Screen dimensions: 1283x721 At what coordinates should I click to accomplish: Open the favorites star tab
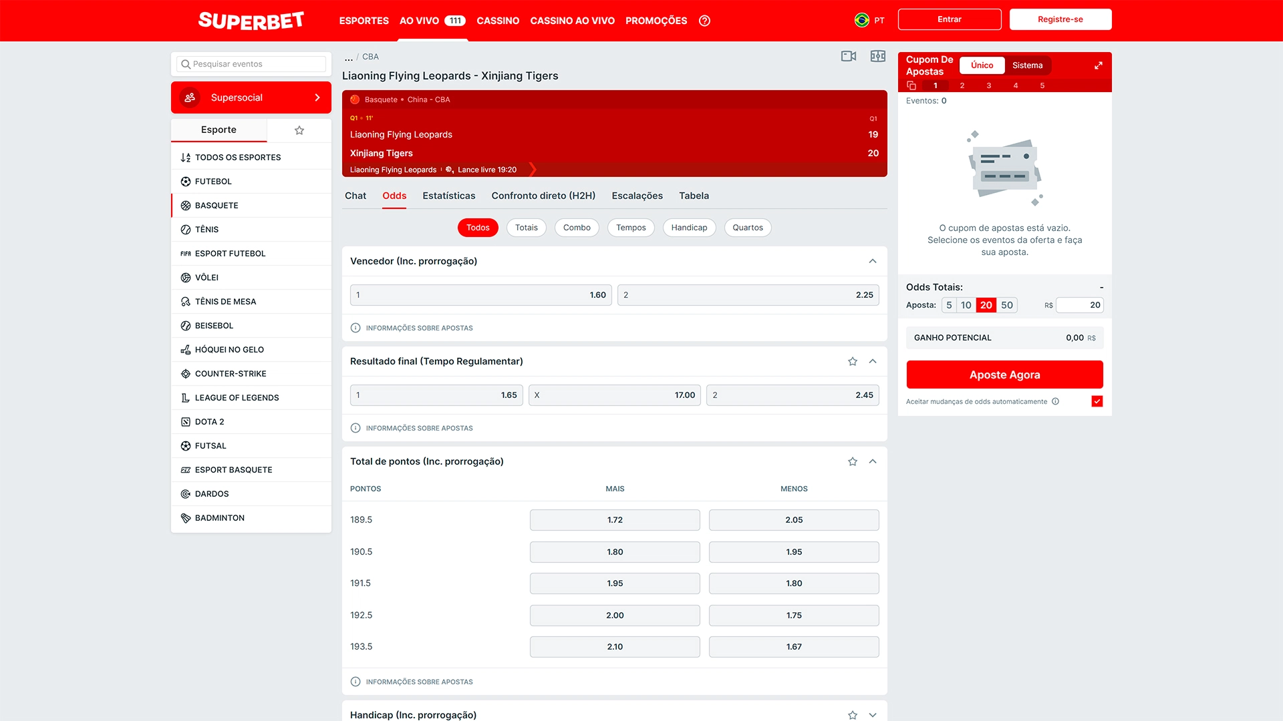point(299,130)
